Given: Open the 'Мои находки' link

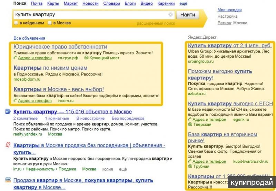Looking at the screenshot, I should click(229, 10).
